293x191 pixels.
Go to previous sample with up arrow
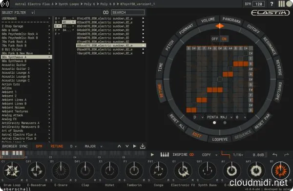point(119,147)
